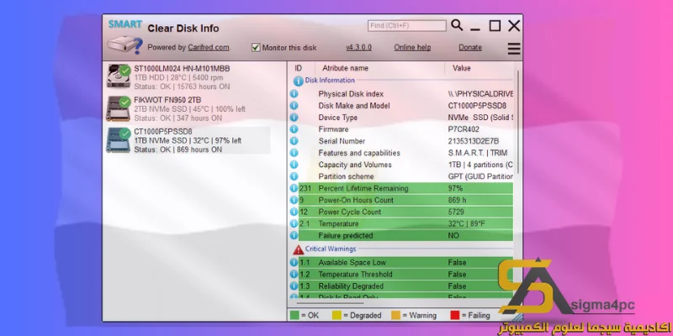This screenshot has height=336, width=673.
Task: Select the CT1000P5PSSD8 drive icon
Action: 119,139
